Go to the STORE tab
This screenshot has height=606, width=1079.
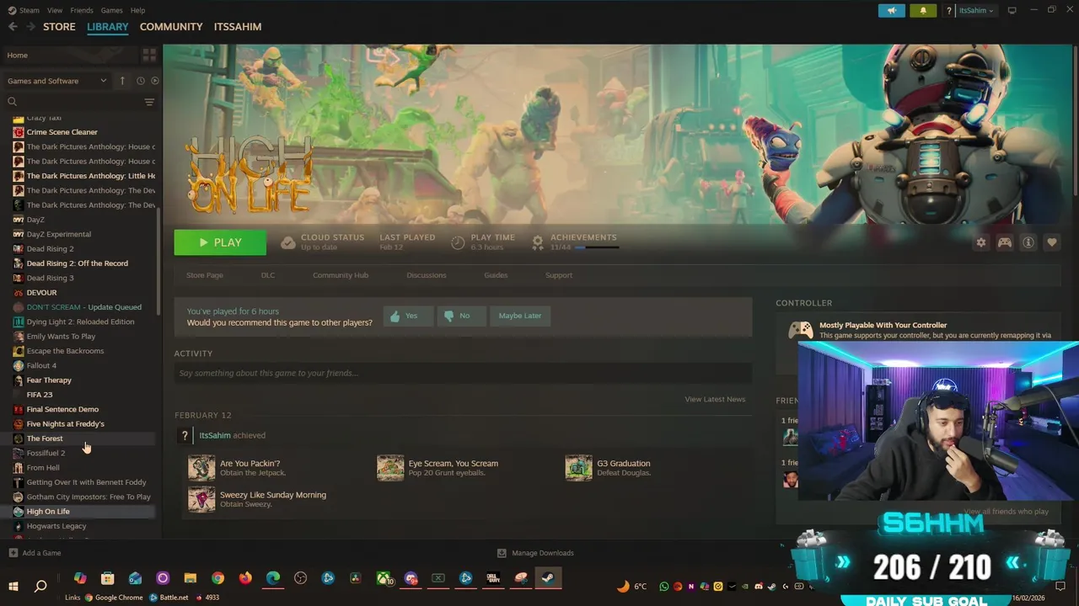[x=59, y=27]
